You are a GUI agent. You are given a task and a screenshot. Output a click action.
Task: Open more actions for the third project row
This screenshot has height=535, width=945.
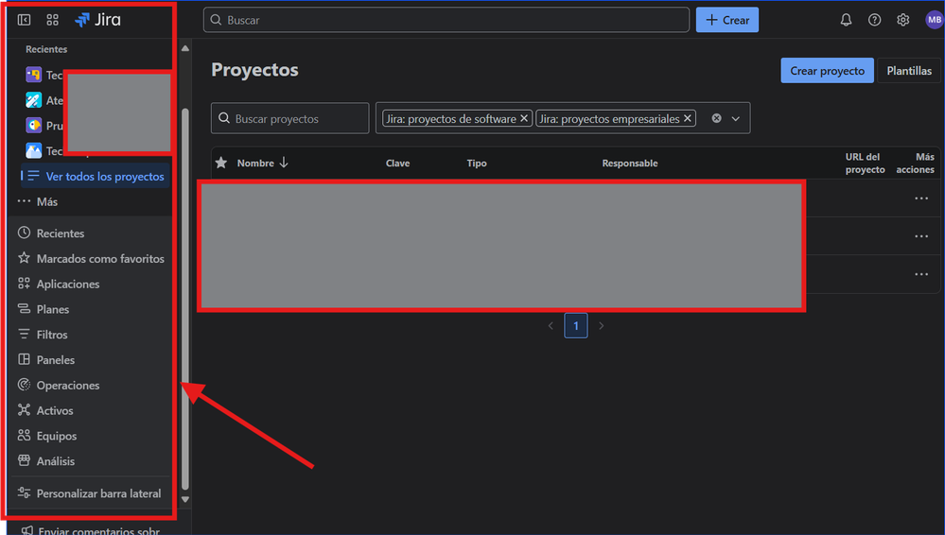(921, 274)
